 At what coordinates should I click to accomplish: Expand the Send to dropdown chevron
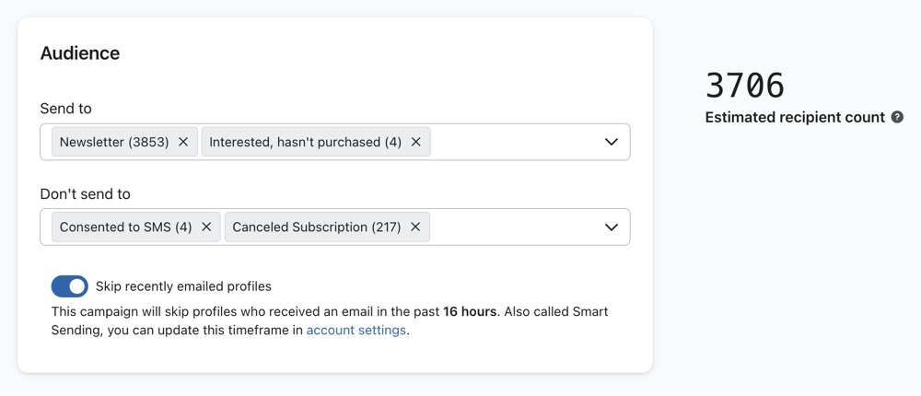611,142
